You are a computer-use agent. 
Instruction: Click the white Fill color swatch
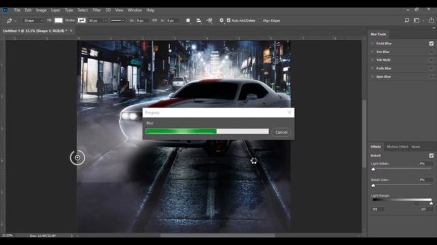coord(59,20)
